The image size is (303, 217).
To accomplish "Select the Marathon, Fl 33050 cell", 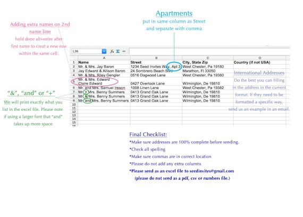I will (x=208, y=71).
